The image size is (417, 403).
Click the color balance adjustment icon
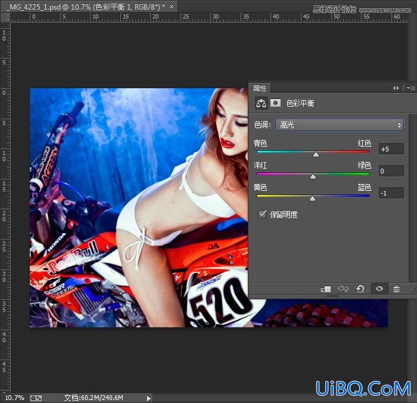pos(261,103)
